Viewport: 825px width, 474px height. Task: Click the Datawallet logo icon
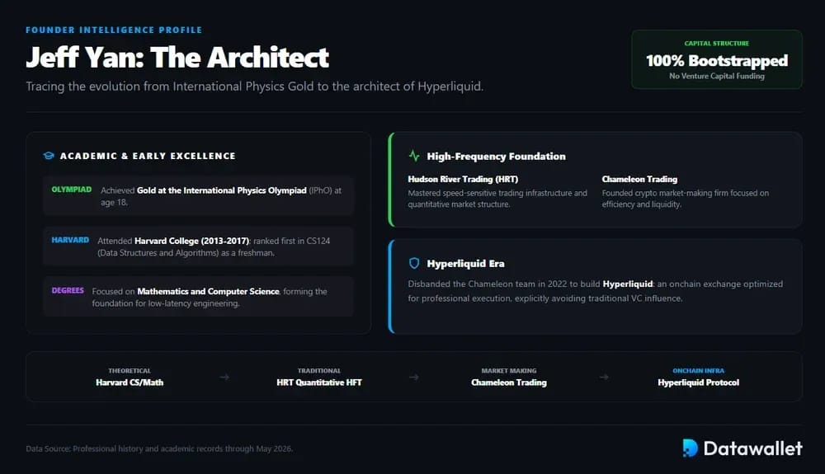tap(690, 448)
